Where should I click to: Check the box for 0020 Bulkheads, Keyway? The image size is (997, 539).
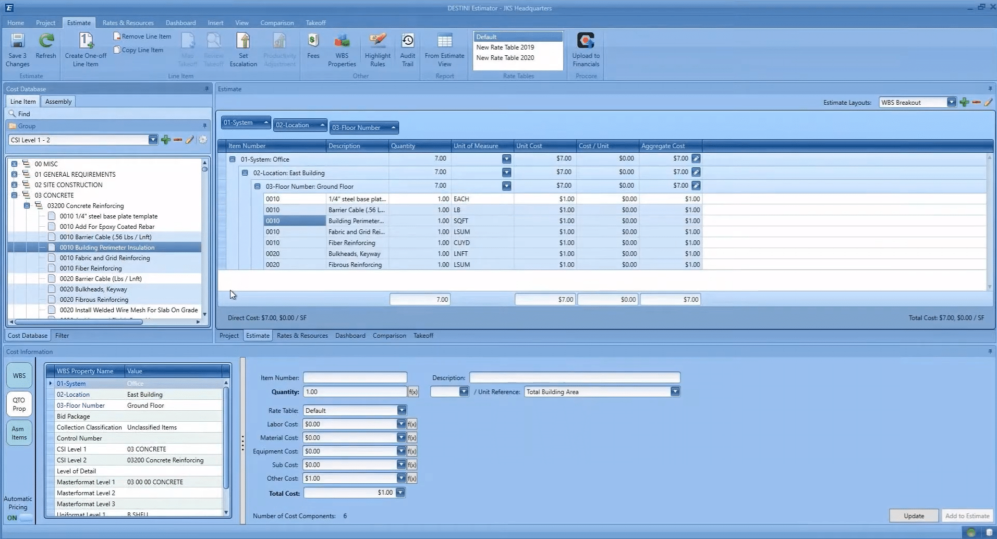pos(52,289)
